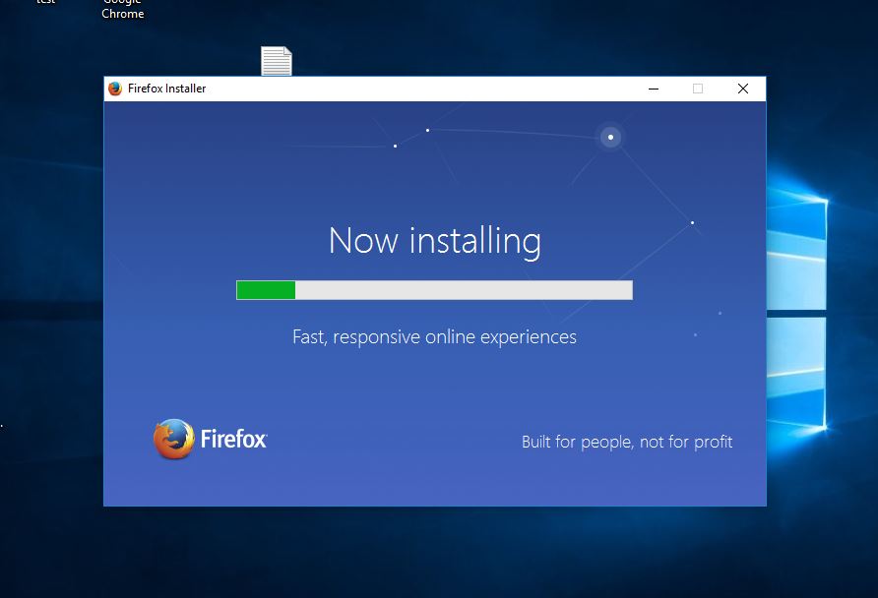This screenshot has width=878, height=598.
Task: Select the Google Chrome desktop shortcut
Action: pos(123,10)
